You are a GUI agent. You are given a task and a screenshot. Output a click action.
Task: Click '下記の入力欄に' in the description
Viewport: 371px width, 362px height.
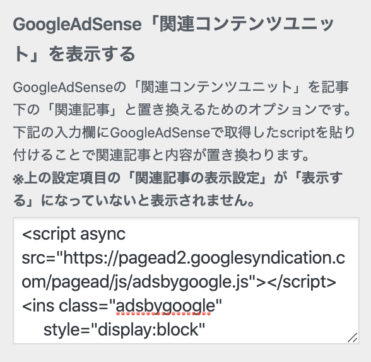coord(61,132)
